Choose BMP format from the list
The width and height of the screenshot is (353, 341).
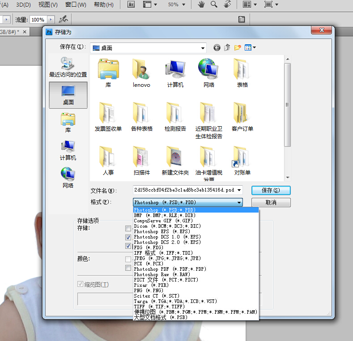(196, 215)
